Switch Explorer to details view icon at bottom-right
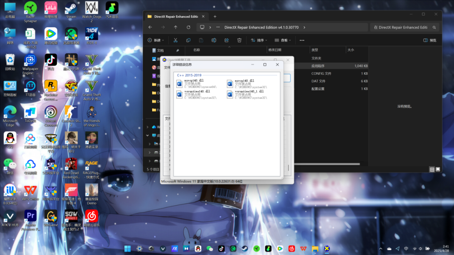Screen dimensions: 454x255 [432, 169]
